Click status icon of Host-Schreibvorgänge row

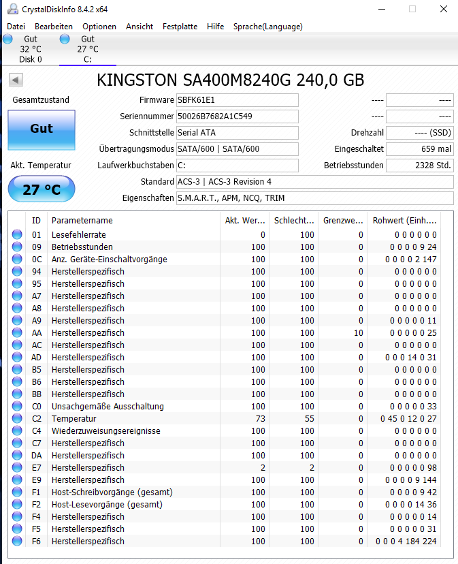pyautogui.click(x=17, y=492)
